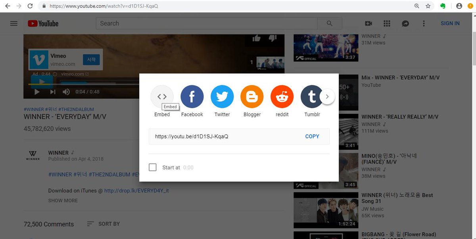The image size is (476, 239).
Task: Click the Embed share icon
Action: [162, 97]
